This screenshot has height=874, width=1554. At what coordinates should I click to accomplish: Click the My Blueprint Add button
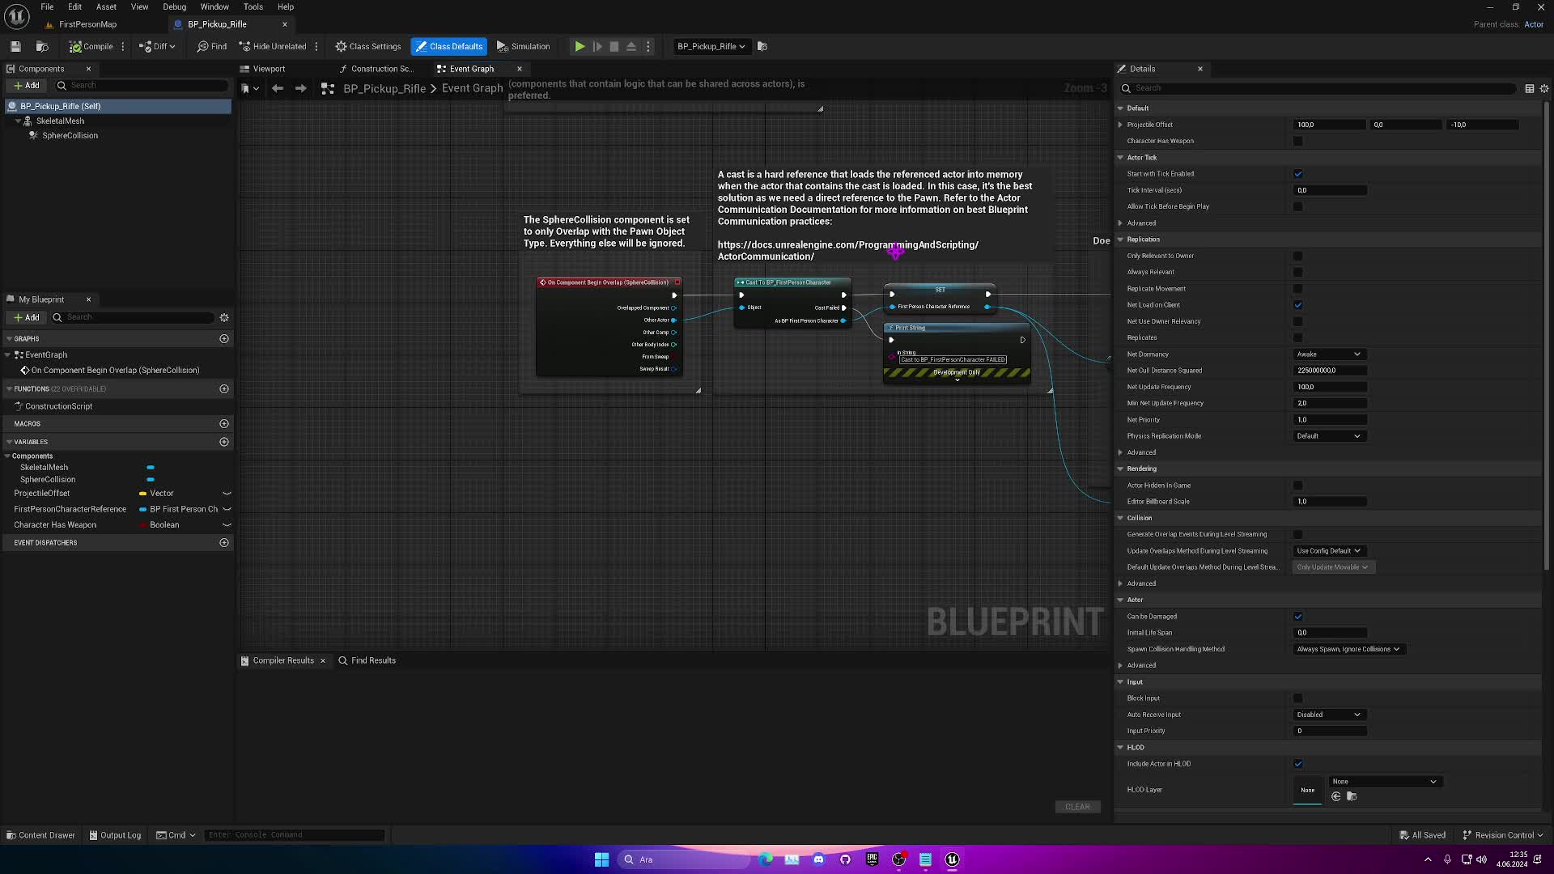[26, 317]
